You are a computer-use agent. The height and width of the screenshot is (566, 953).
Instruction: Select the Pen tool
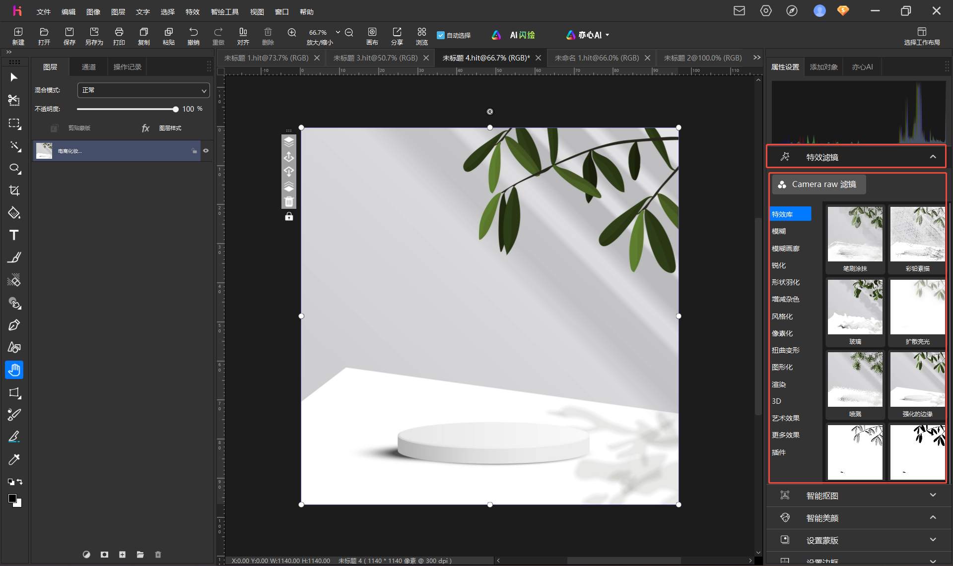click(x=14, y=325)
